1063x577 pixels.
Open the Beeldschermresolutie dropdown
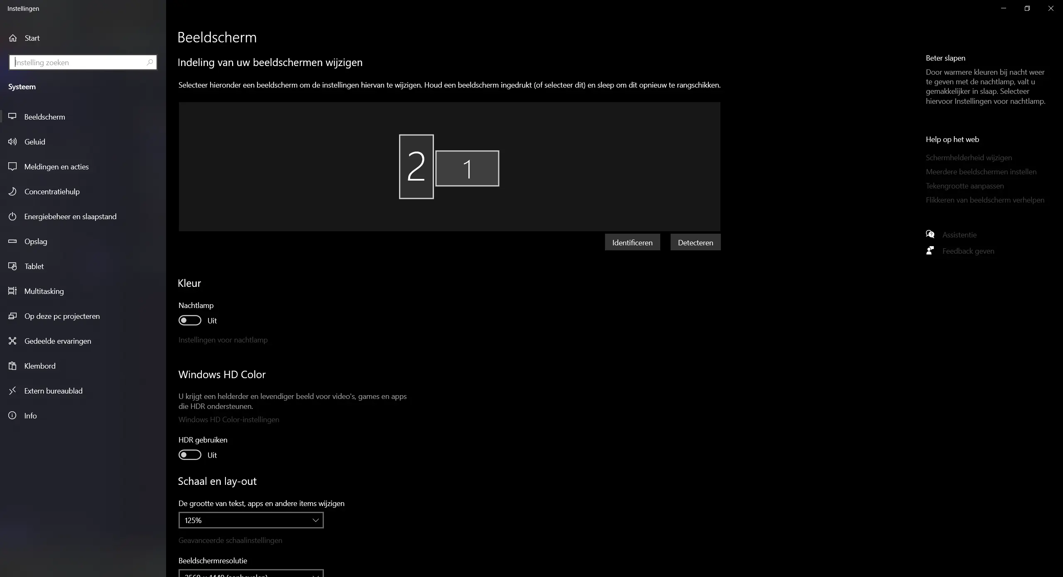[251, 573]
